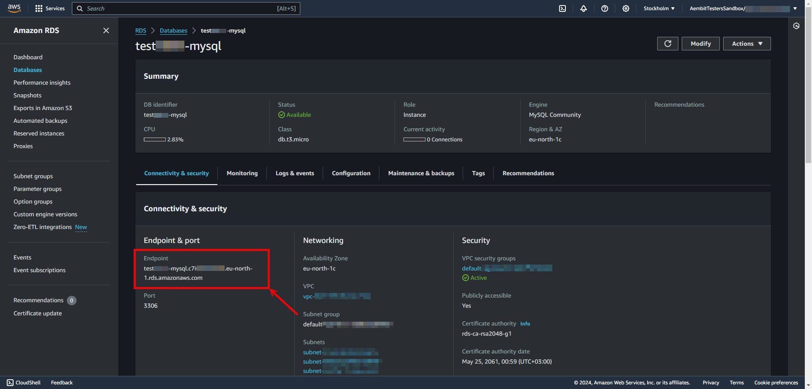Image resolution: width=812 pixels, height=389 pixels.
Task: Switch to Maintenance & backups tab
Action: 421,173
